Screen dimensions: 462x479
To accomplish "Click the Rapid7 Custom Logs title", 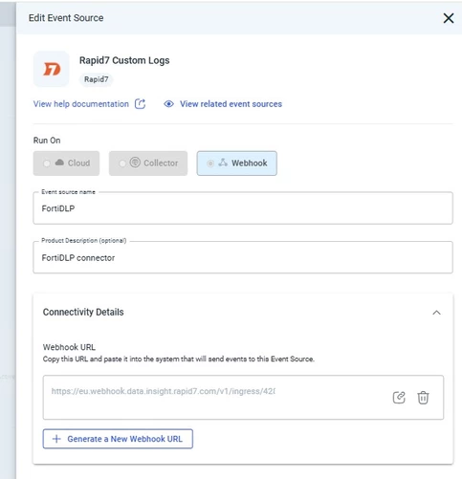I will 124,60.
